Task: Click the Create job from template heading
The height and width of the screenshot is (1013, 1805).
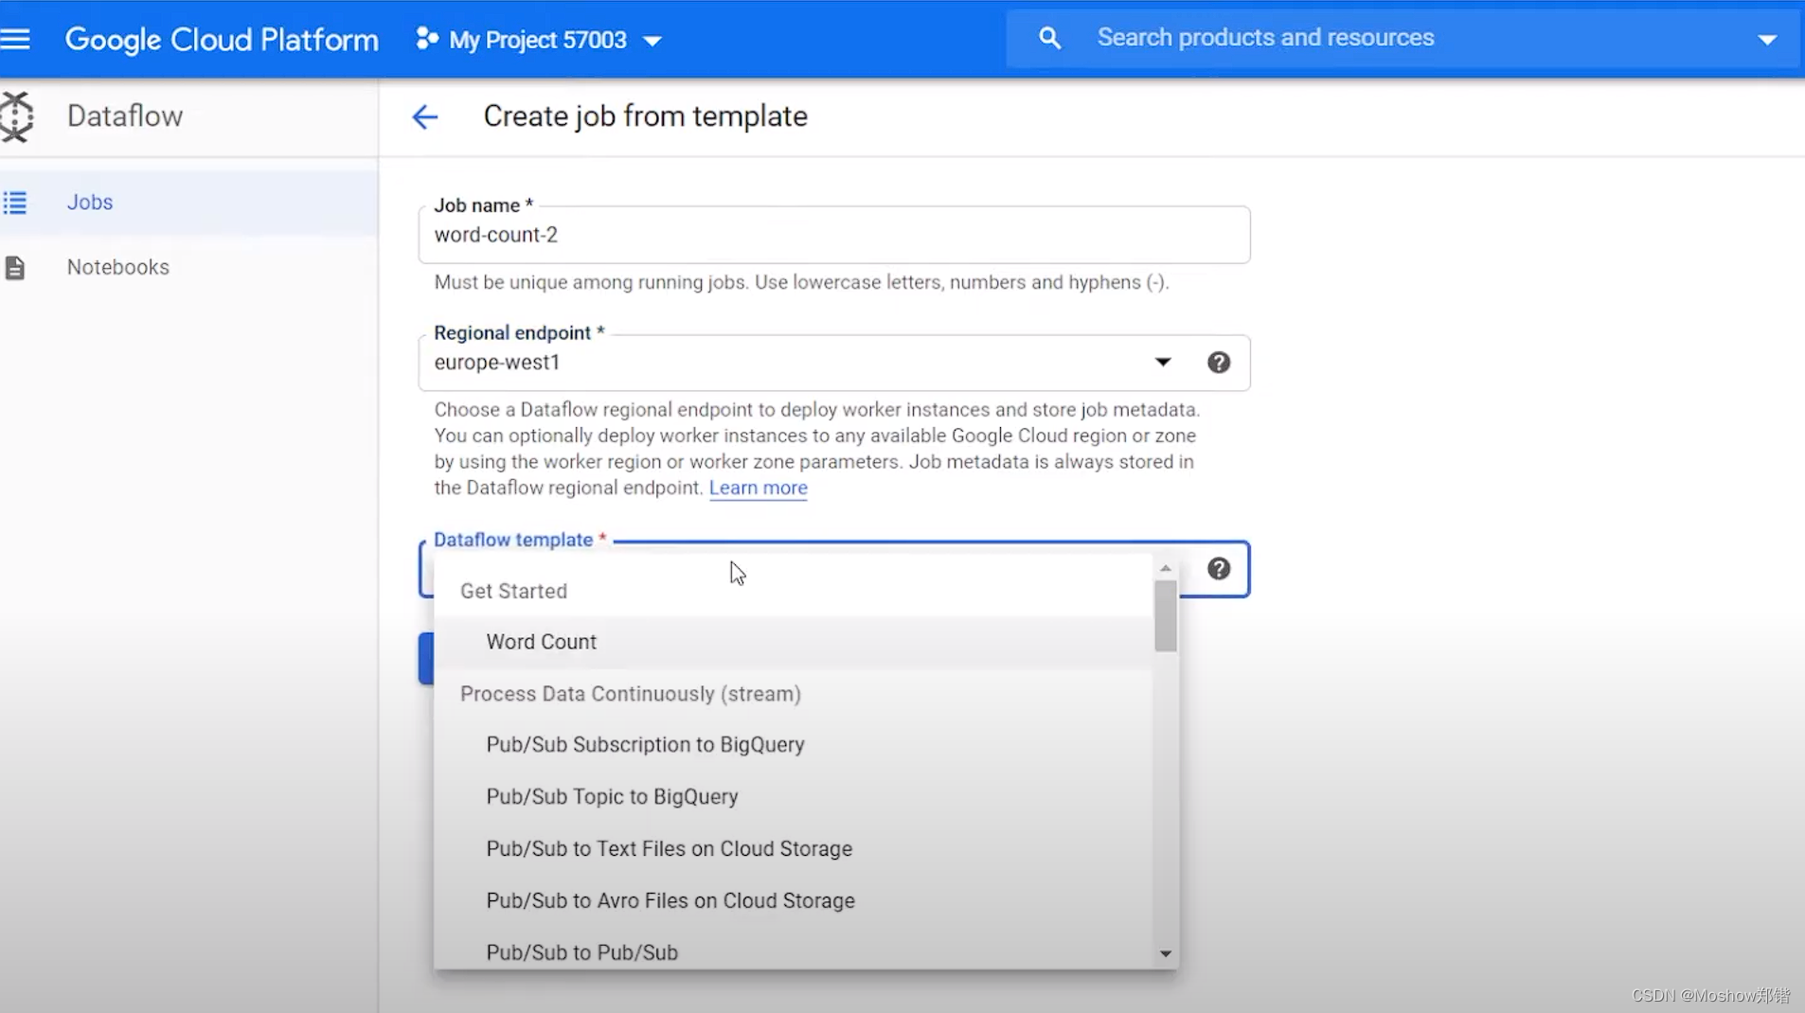Action: 645,116
